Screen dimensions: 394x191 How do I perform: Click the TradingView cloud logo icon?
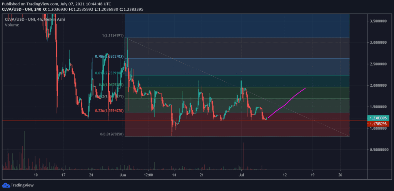coord(5,184)
